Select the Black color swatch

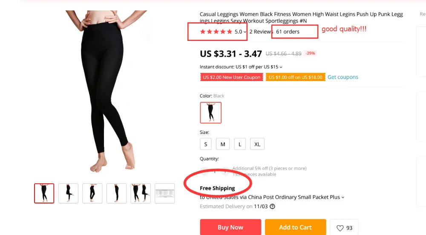pos(210,113)
